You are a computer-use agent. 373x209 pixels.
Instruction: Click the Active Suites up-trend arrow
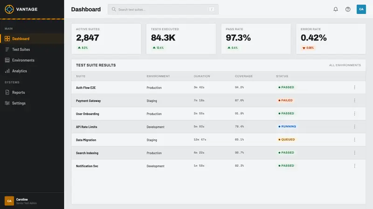[79, 48]
